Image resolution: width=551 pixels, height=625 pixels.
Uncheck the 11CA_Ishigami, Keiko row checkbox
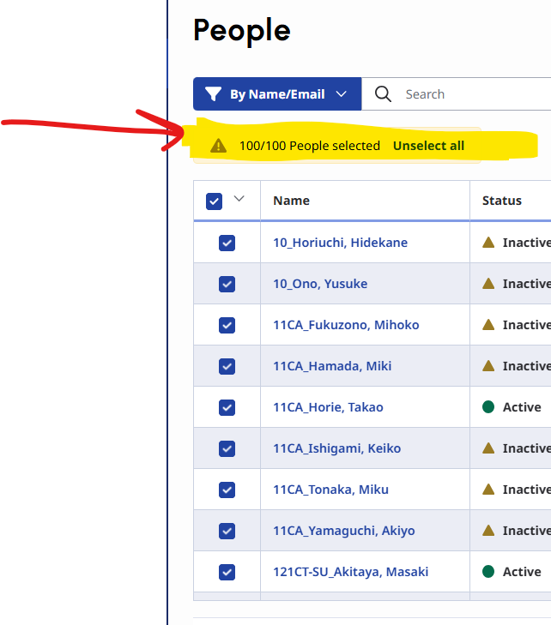pyautogui.click(x=227, y=448)
